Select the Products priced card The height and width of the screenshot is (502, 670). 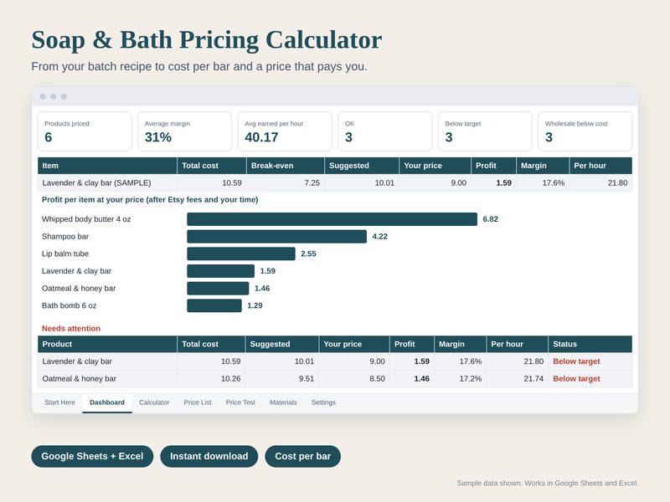(x=85, y=131)
